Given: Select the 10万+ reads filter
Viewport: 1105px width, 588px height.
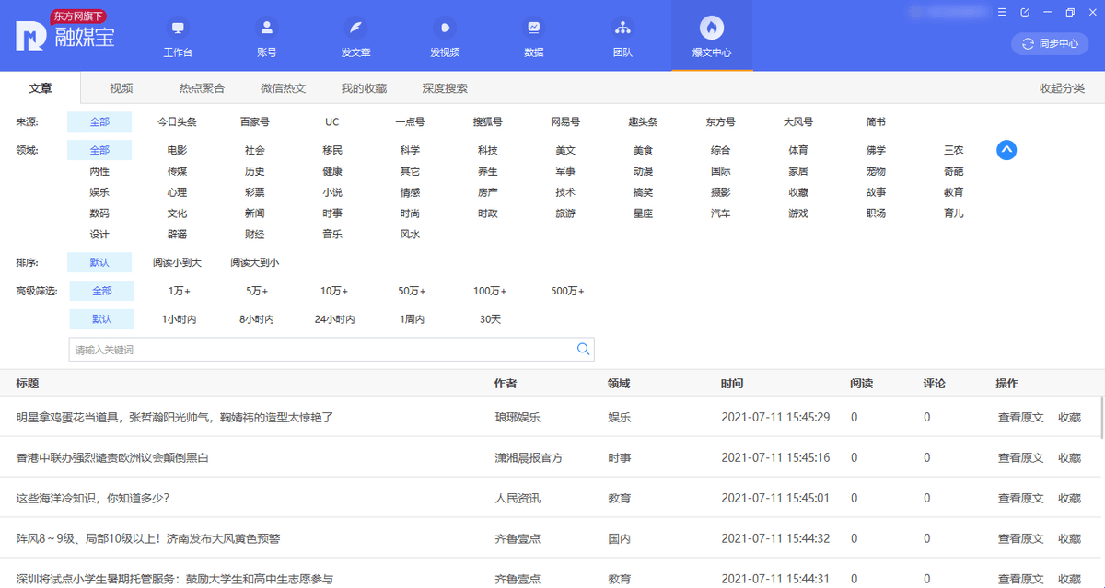Looking at the screenshot, I should [x=334, y=291].
